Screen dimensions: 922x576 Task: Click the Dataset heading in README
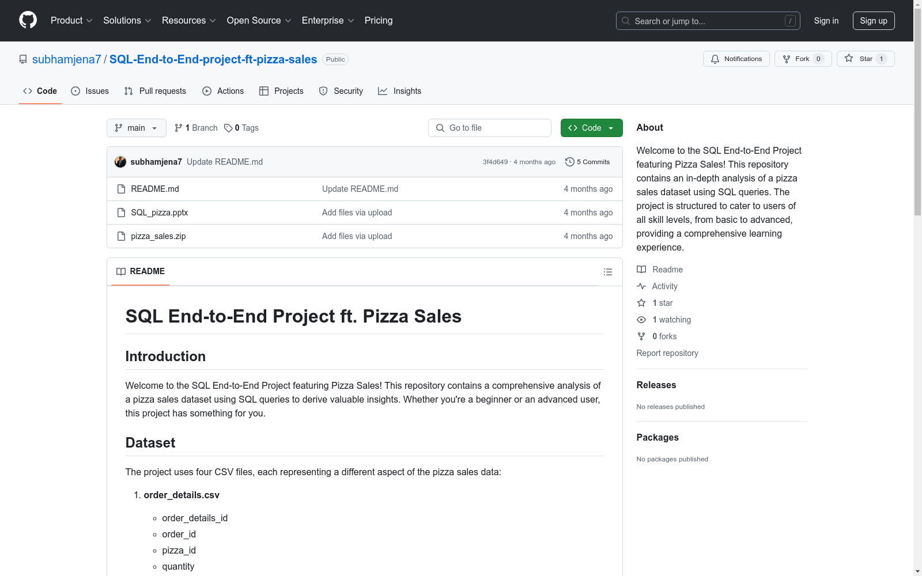[150, 443]
